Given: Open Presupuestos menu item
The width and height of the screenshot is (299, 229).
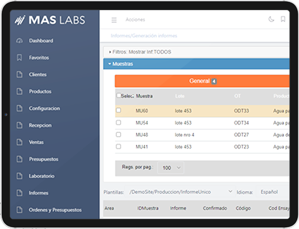Looking at the screenshot, I should [44, 159].
